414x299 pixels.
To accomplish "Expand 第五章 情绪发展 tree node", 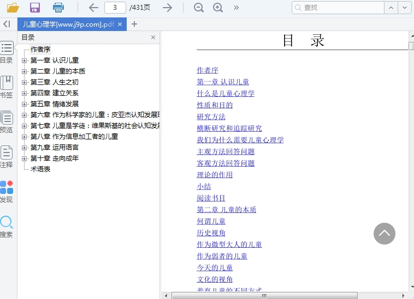I will coord(24,104).
